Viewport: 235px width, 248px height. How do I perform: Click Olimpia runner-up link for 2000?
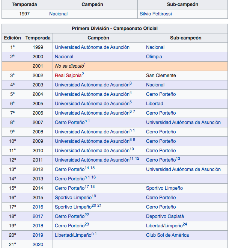point(154,57)
